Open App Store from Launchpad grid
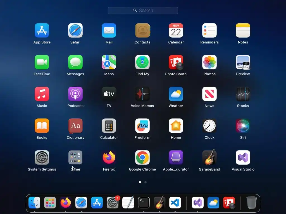 (42, 30)
